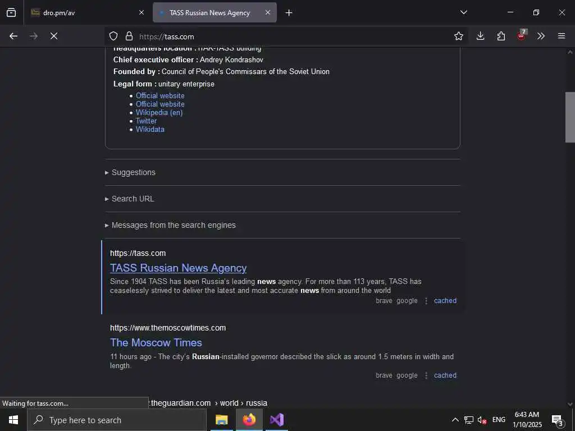The width and height of the screenshot is (575, 431).
Task: Click the Legal form unitary enterprise line
Action: pos(164,84)
